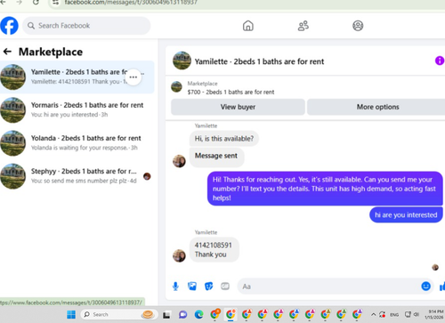Choose a GIF with the GIF icon
445x323 pixels.
point(225,287)
